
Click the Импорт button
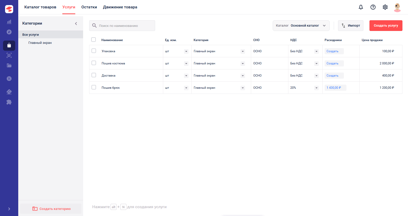[x=351, y=26]
